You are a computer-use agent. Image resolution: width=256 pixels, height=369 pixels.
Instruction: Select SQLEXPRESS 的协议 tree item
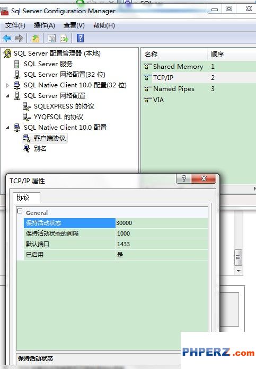point(64,106)
